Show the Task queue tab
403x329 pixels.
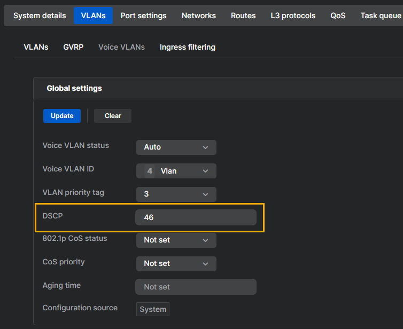(381, 15)
